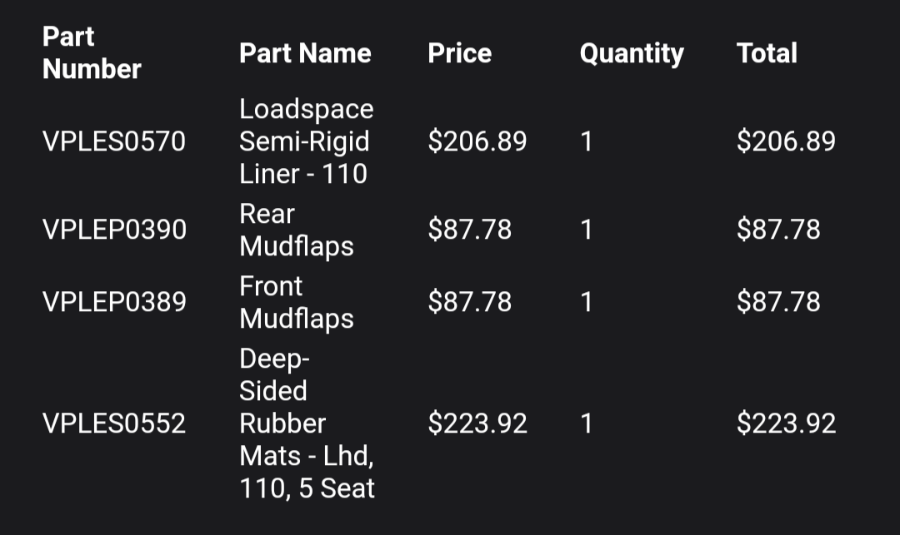900x535 pixels.
Task: Select the Total column header
Action: (x=767, y=53)
